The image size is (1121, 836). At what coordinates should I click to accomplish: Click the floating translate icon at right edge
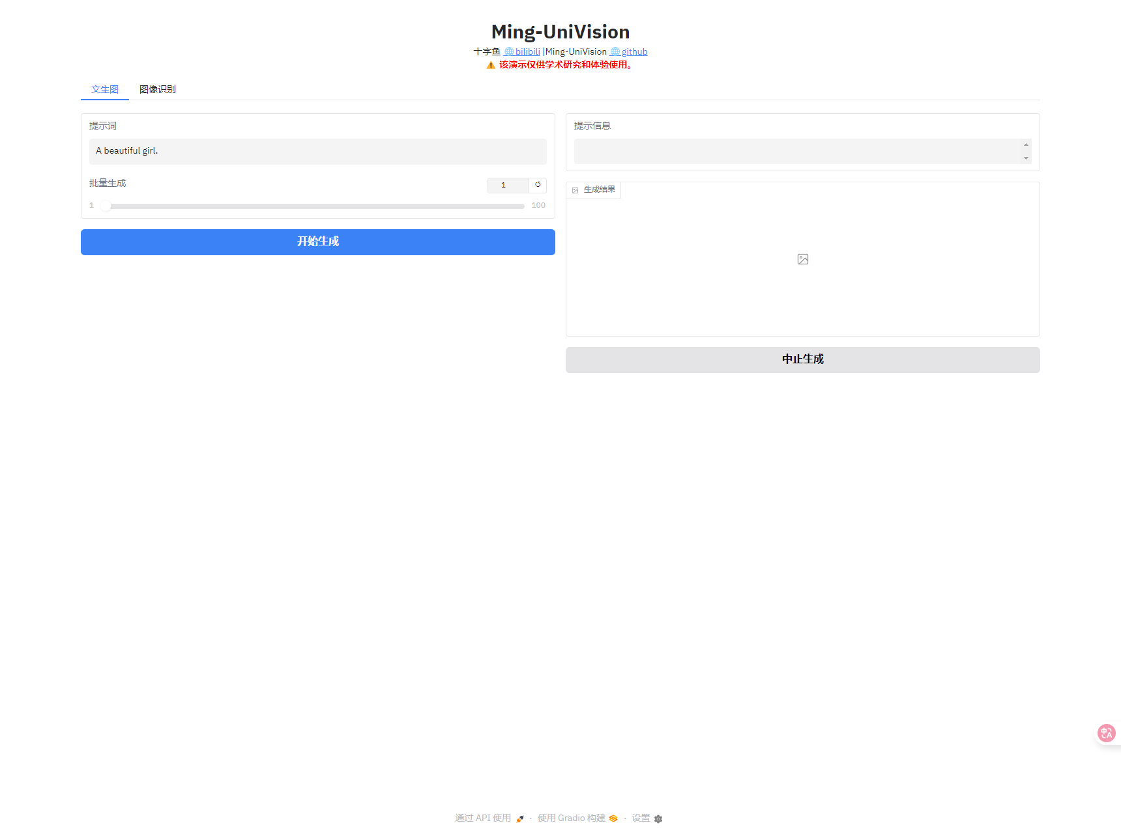[1106, 733]
